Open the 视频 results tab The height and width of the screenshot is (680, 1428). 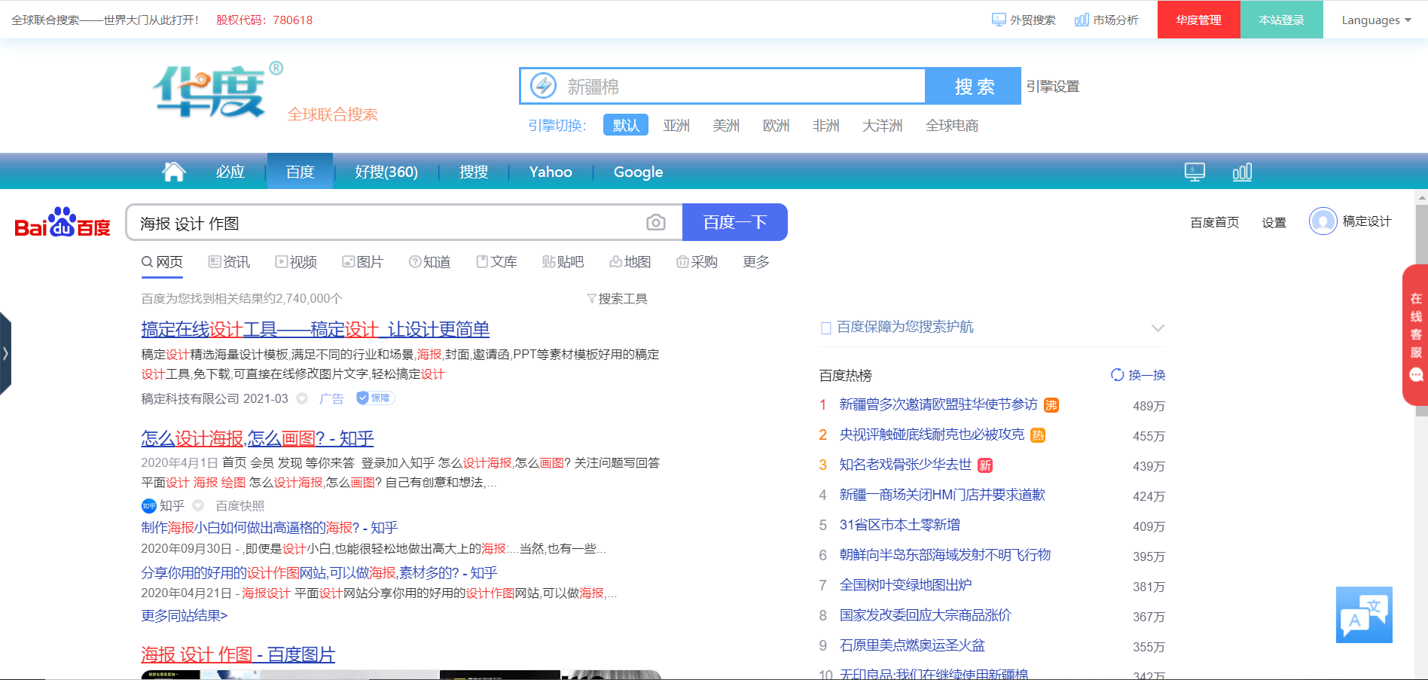(296, 261)
